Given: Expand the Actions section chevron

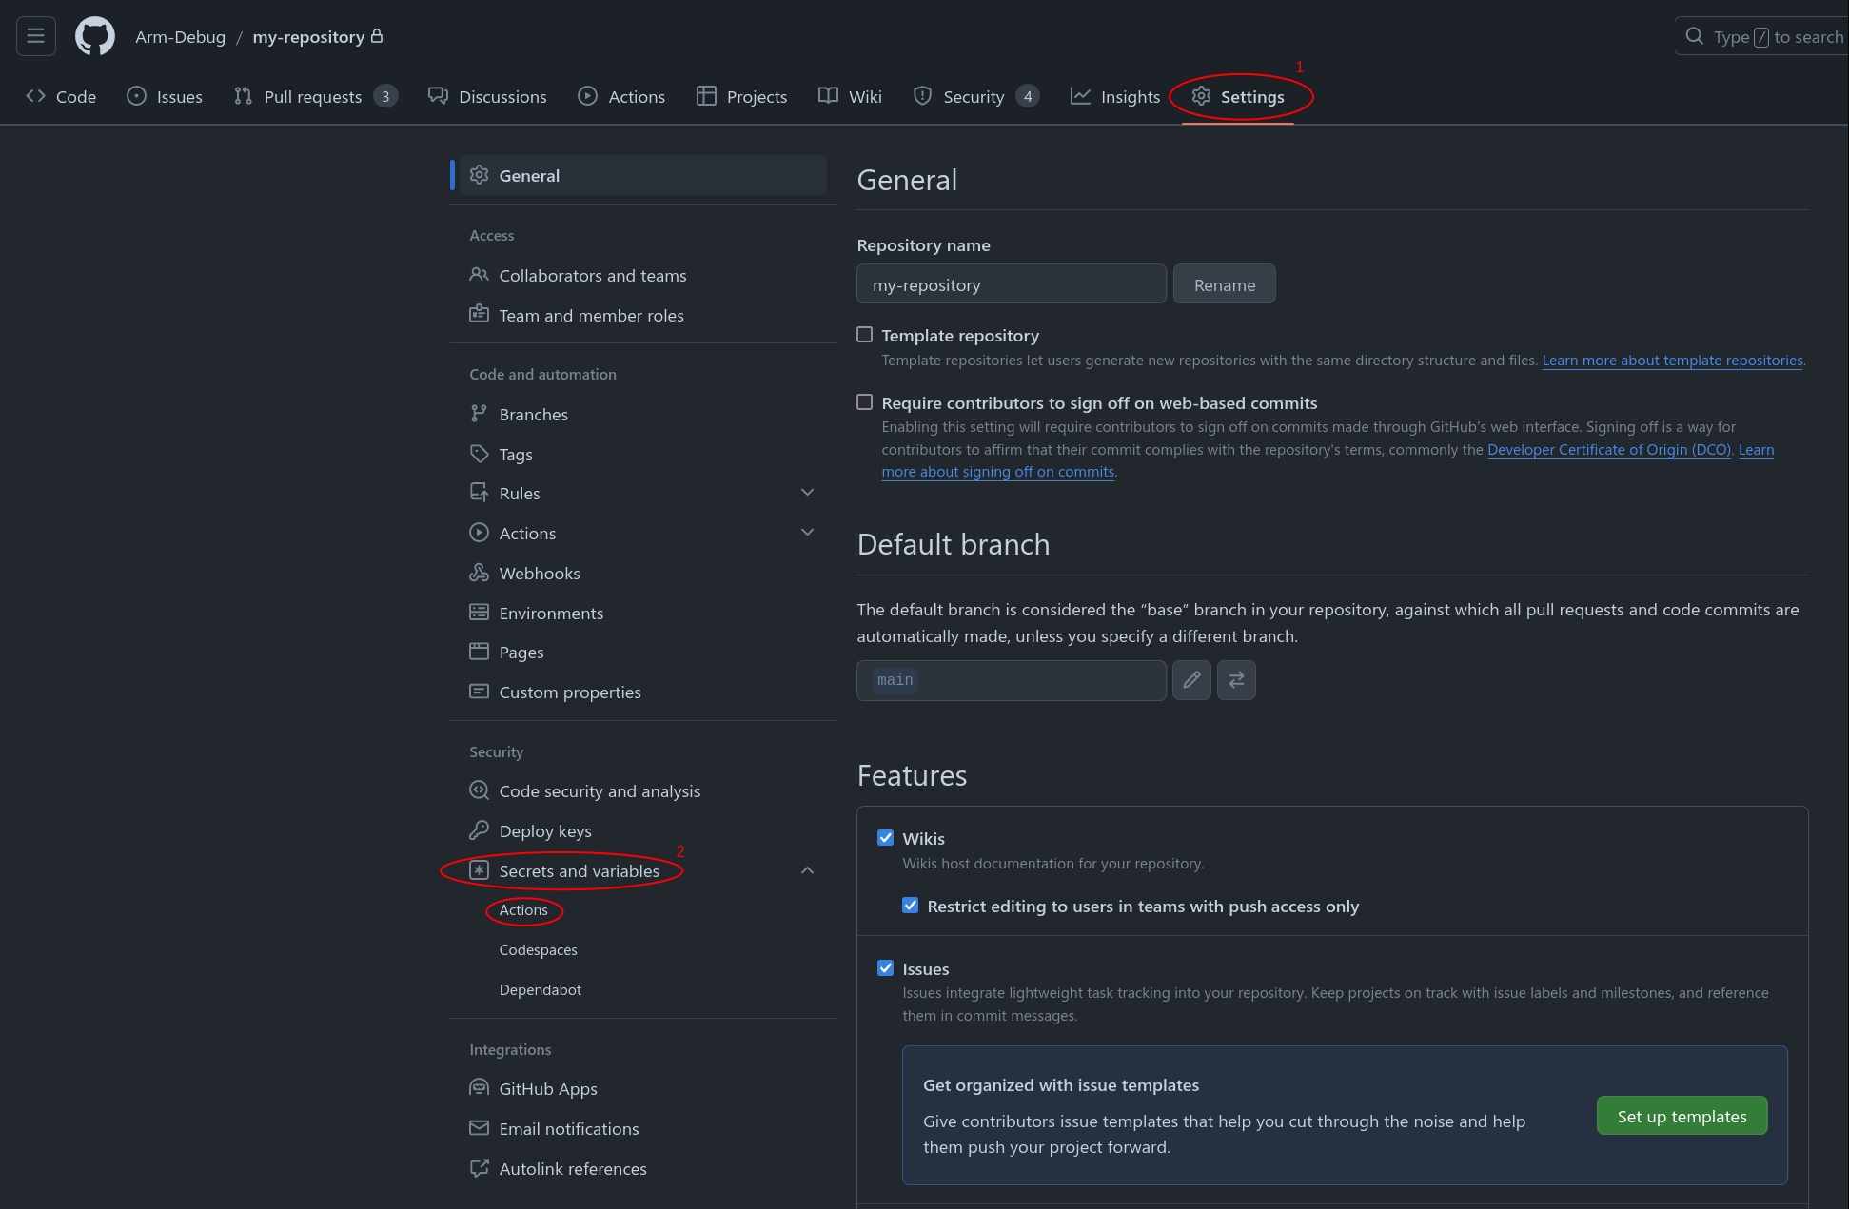Looking at the screenshot, I should click(x=807, y=533).
